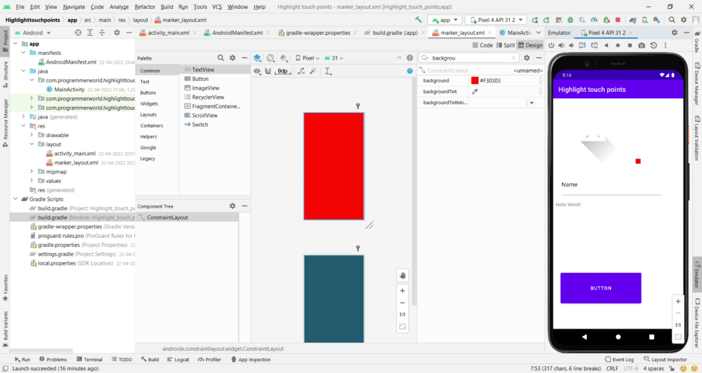Image resolution: width=702 pixels, height=373 pixels.
Task: Open the Terminal tool window button
Action: tap(89, 359)
